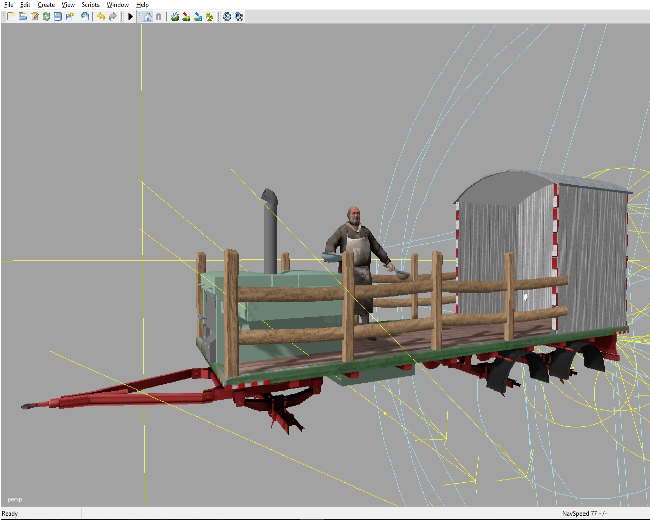Open the File menu
Viewport: 650px width, 520px height.
(9, 5)
